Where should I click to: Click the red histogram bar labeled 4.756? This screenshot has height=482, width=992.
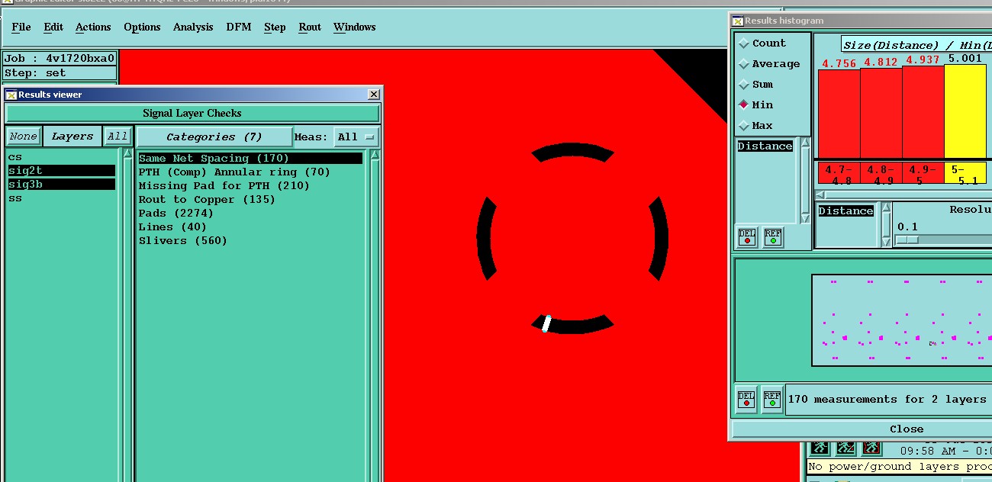839,114
